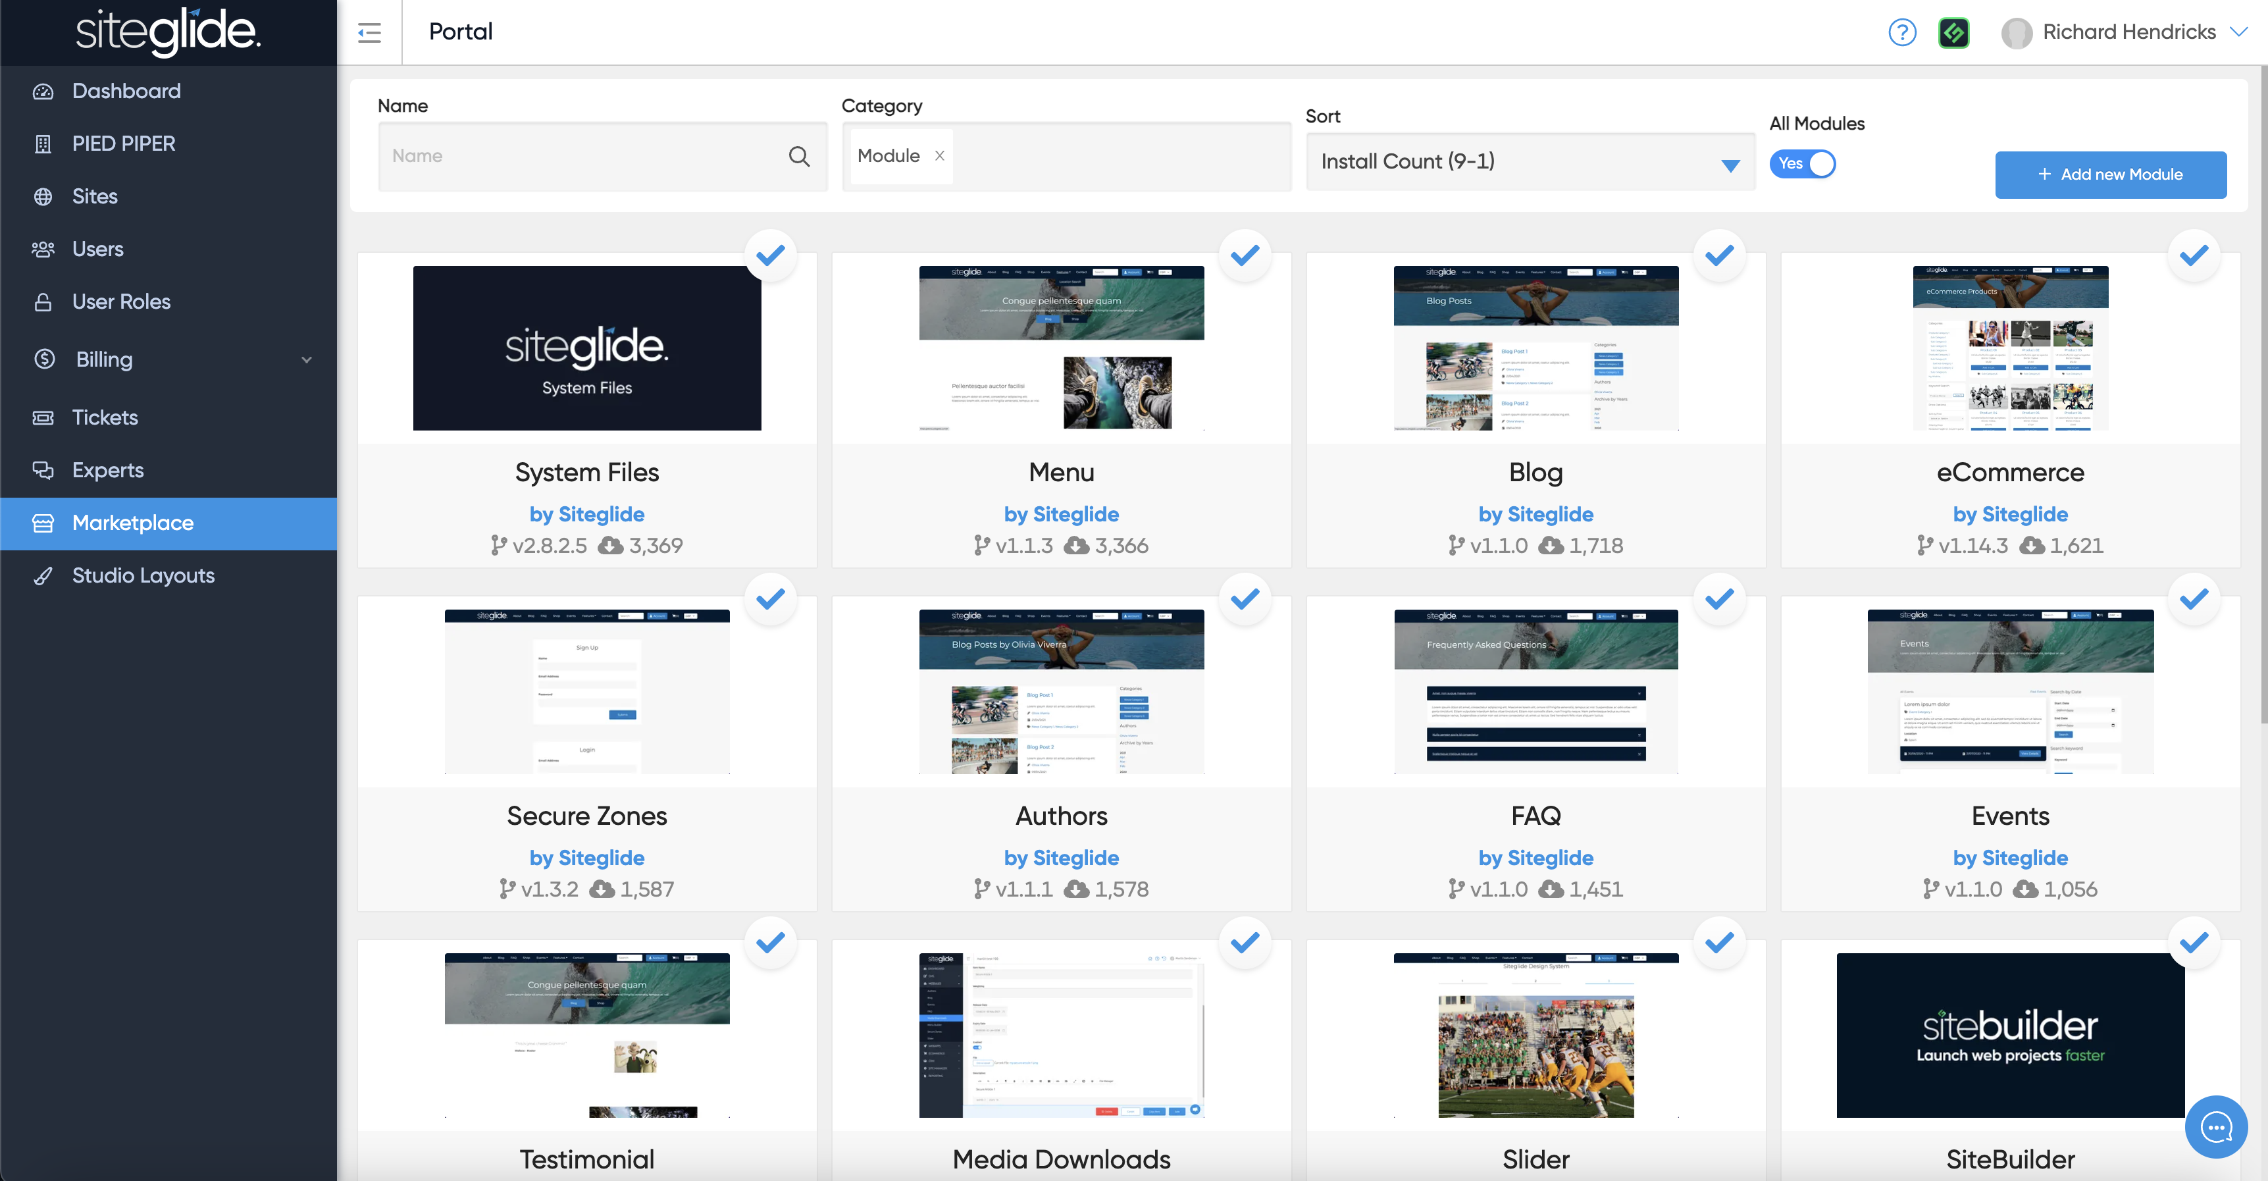
Task: Toggle the All Modules Yes switch
Action: coord(1802,164)
